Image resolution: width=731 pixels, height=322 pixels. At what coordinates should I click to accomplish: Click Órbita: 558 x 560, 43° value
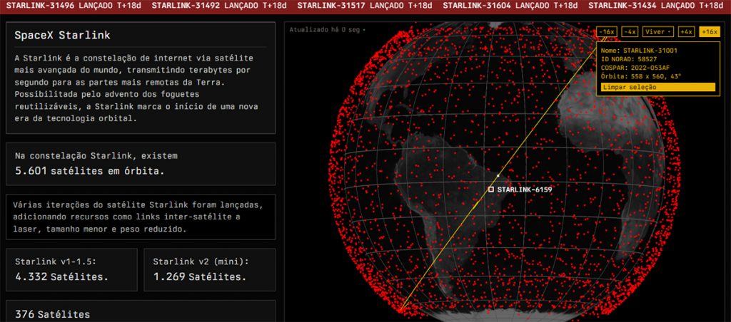pos(641,77)
